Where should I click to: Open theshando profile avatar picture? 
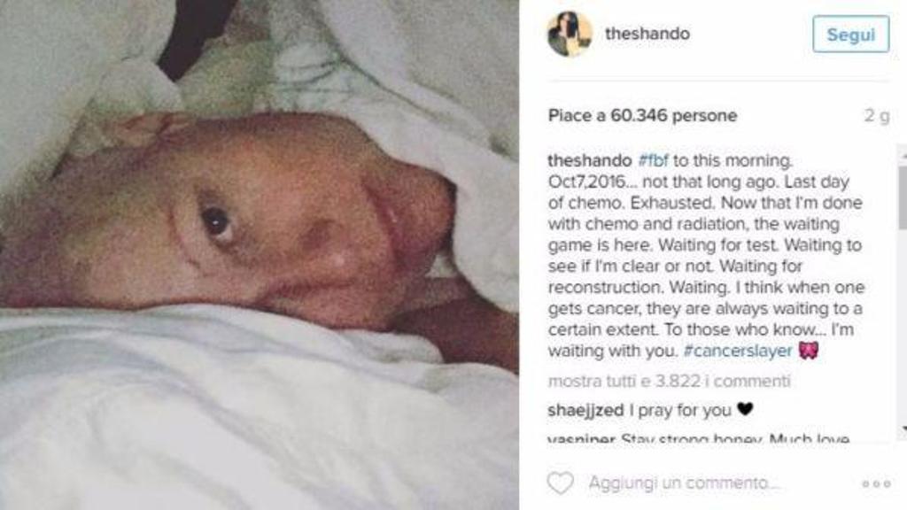point(570,35)
